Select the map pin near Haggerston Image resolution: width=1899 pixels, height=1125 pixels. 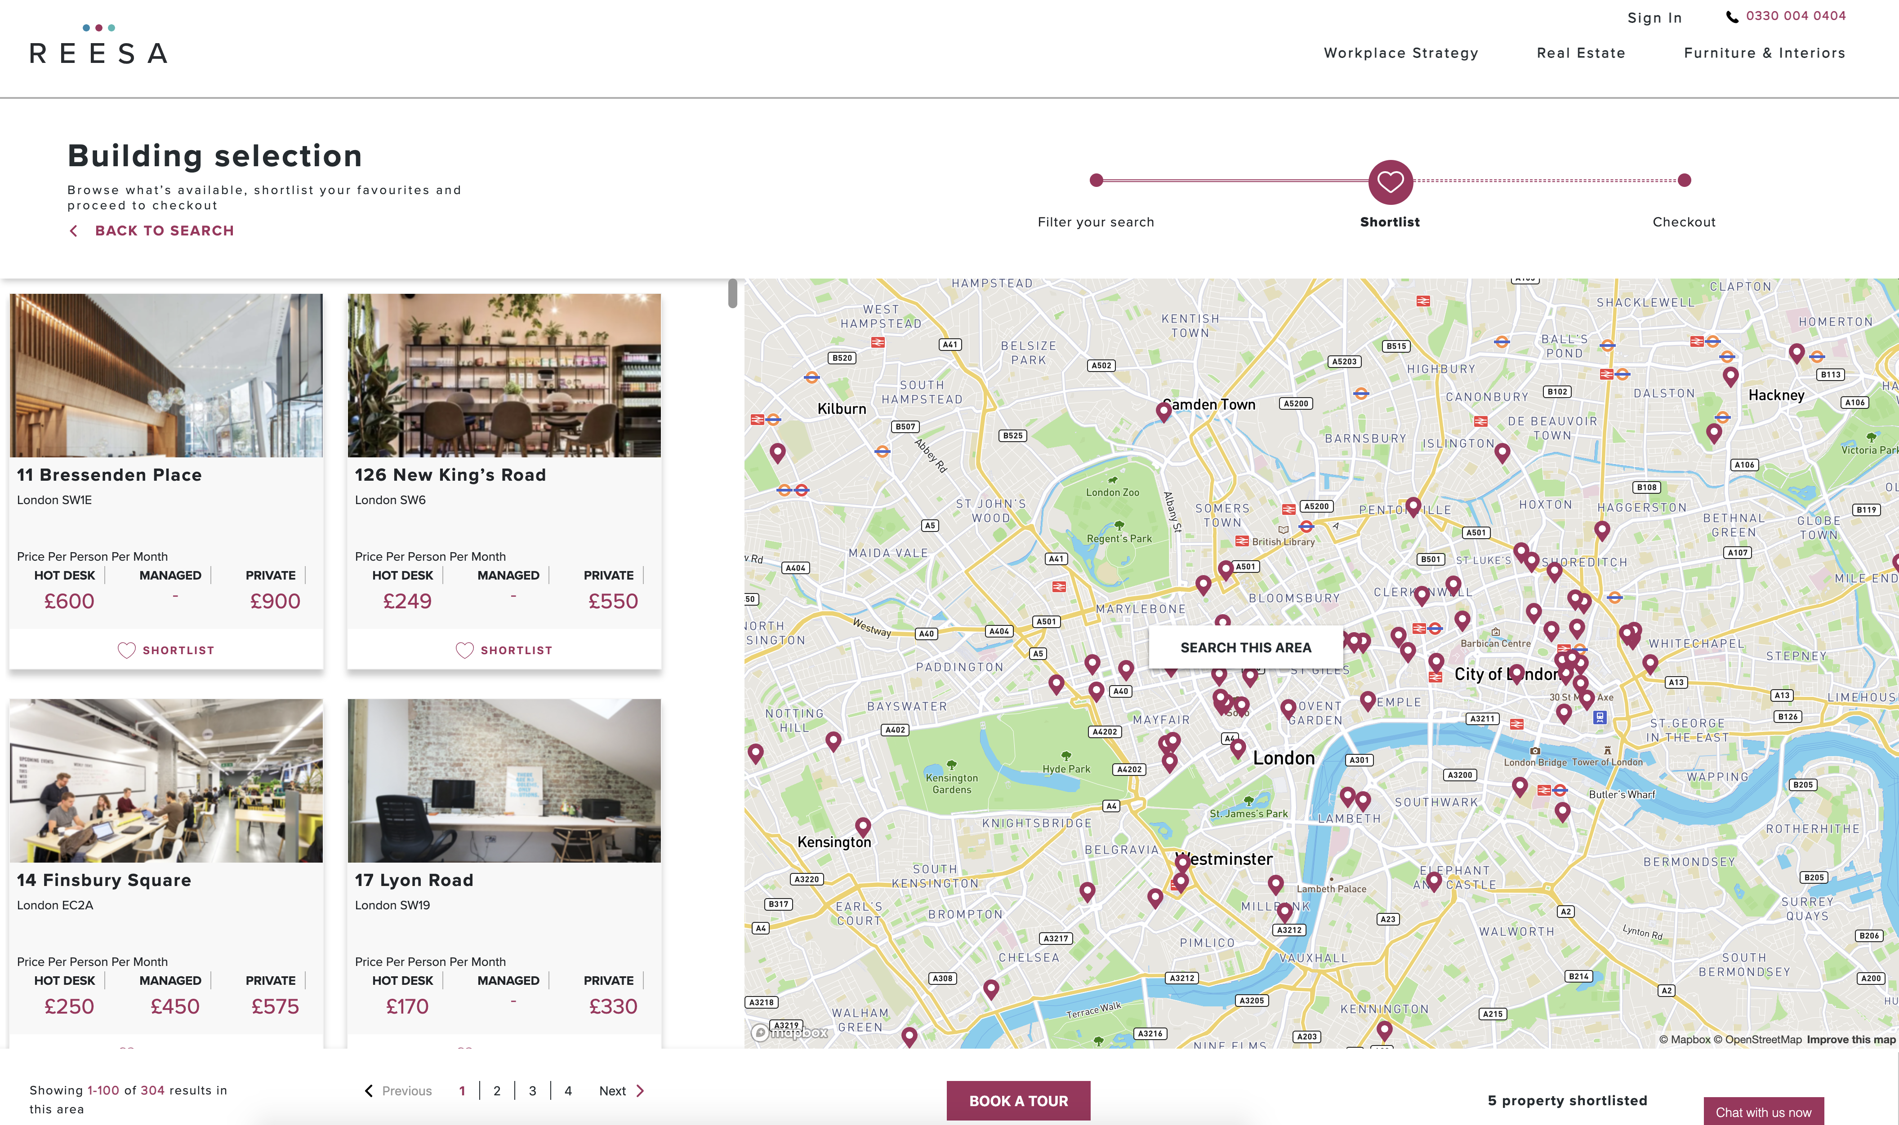[x=1602, y=530]
